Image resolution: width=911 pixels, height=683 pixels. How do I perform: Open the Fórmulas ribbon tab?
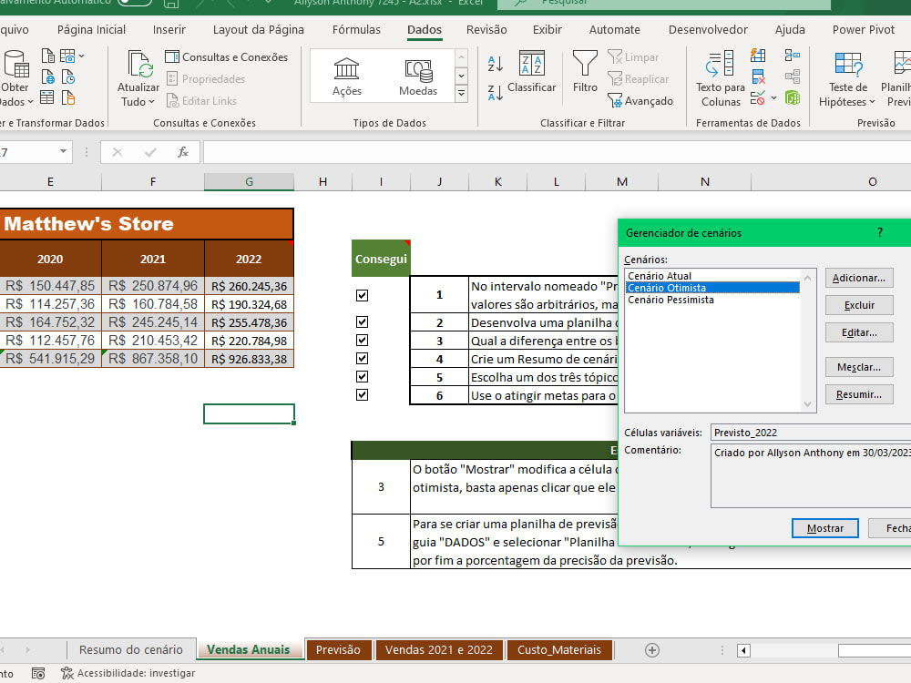click(356, 29)
